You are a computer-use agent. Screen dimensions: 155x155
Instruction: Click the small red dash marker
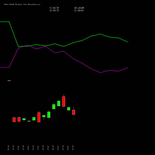pyautogui.click(x=9, y=81)
